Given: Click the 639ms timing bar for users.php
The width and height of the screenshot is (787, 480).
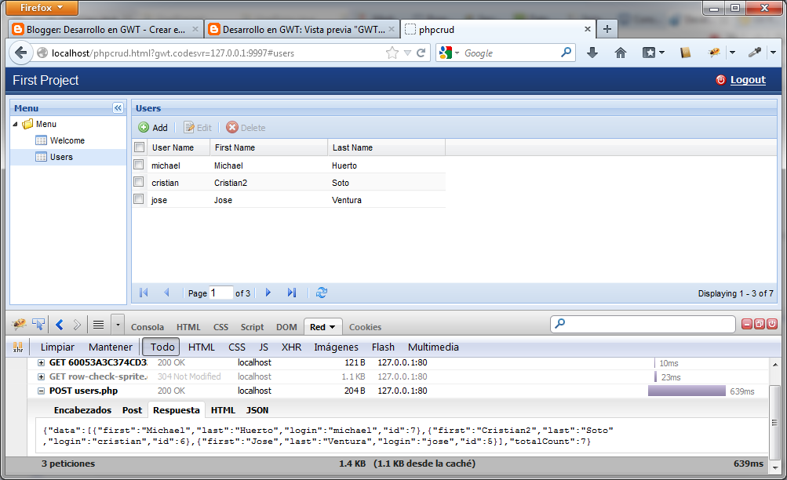Looking at the screenshot, I should click(687, 390).
